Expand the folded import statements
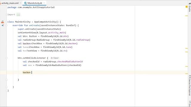This screenshot has width=191, height=107. click(x=7, y=15)
